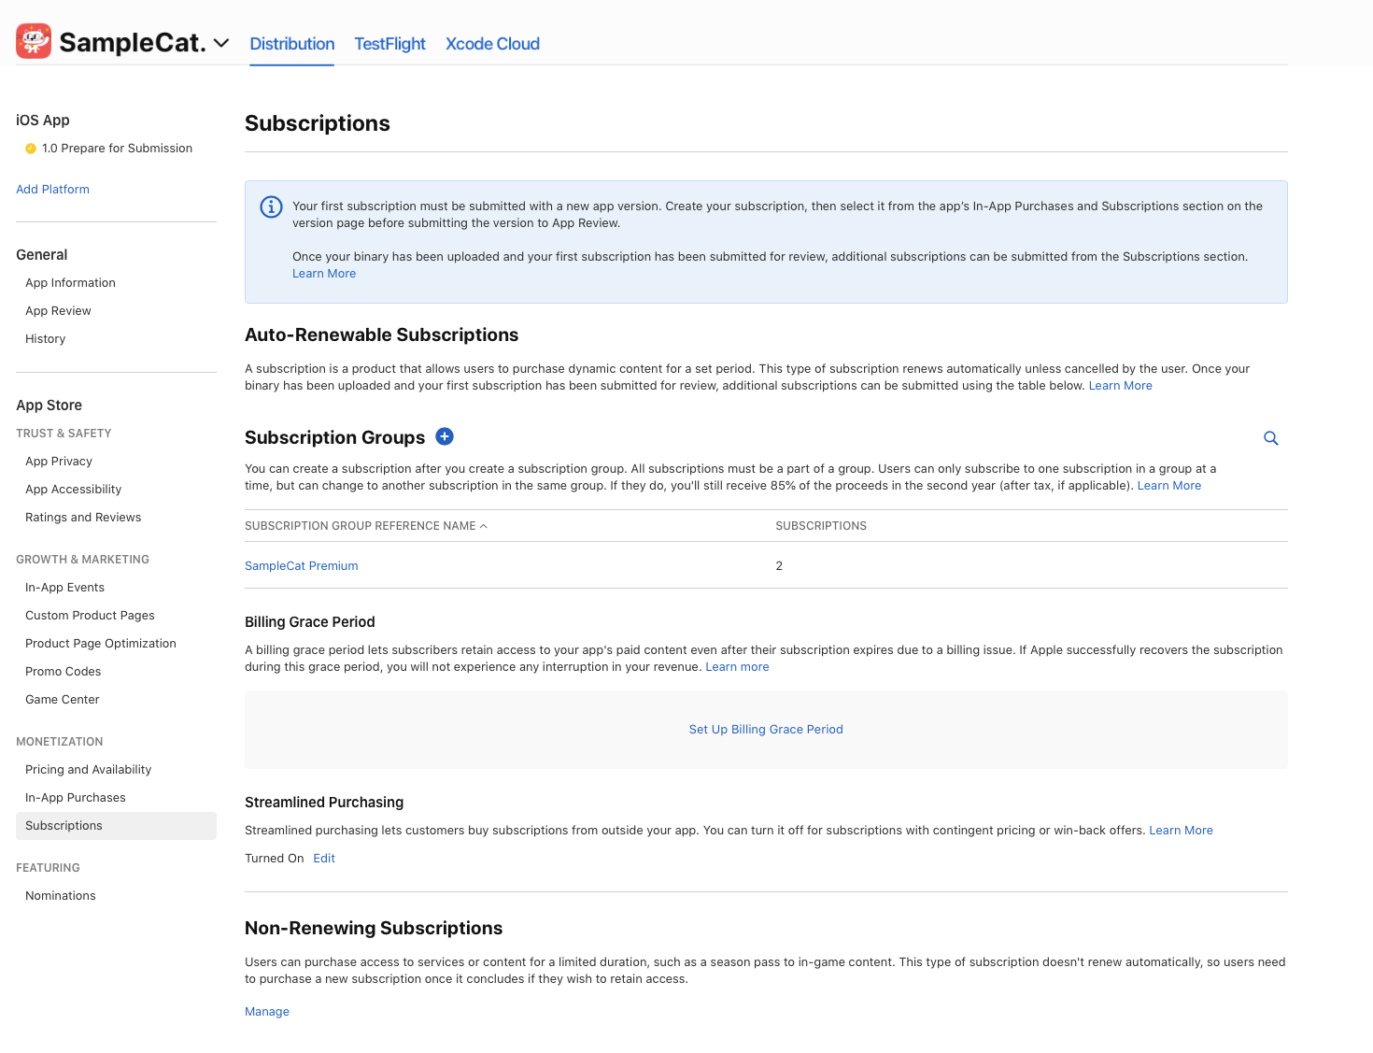The height and width of the screenshot is (1053, 1373).
Task: Switch to the Xcode Cloud tab
Action: point(492,43)
